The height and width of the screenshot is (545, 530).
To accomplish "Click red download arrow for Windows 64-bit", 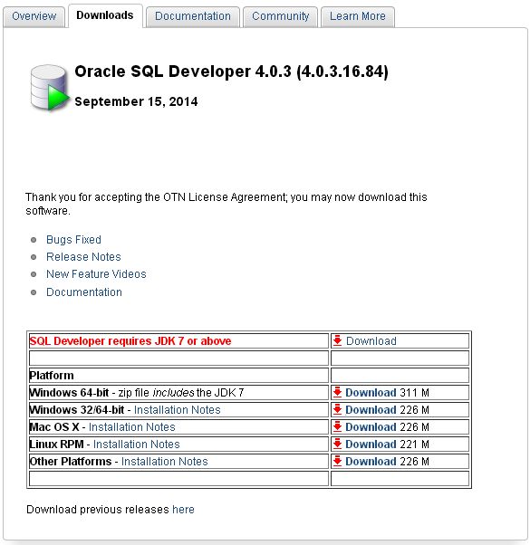I will coord(337,392).
